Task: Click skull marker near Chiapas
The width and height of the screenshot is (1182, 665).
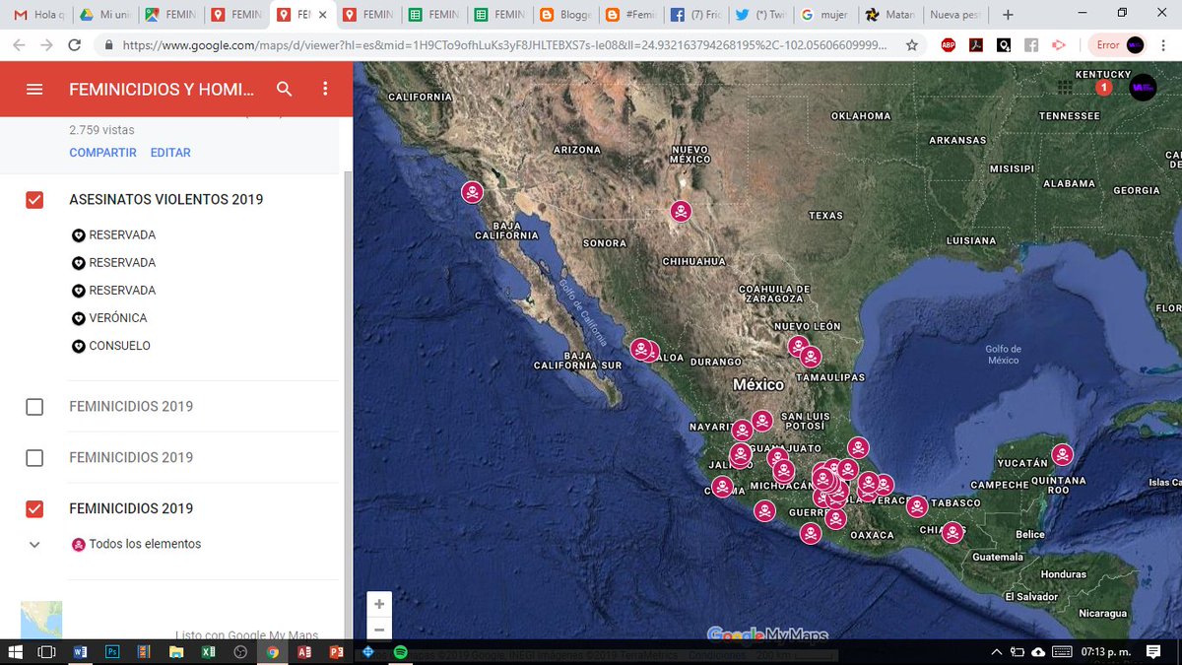Action: pyautogui.click(x=952, y=533)
